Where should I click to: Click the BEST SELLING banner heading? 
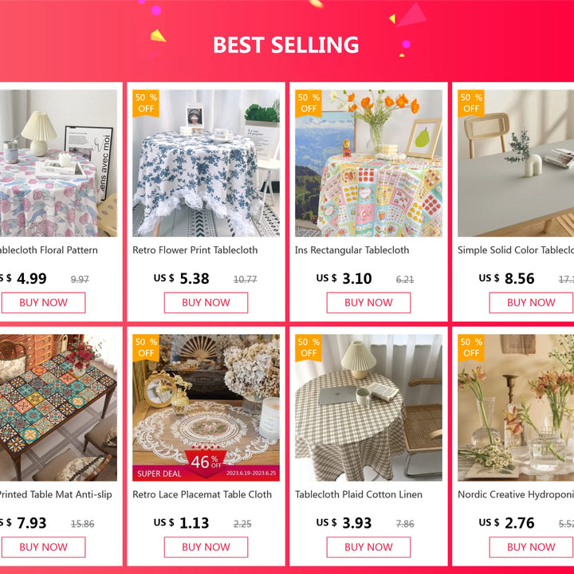click(x=286, y=45)
